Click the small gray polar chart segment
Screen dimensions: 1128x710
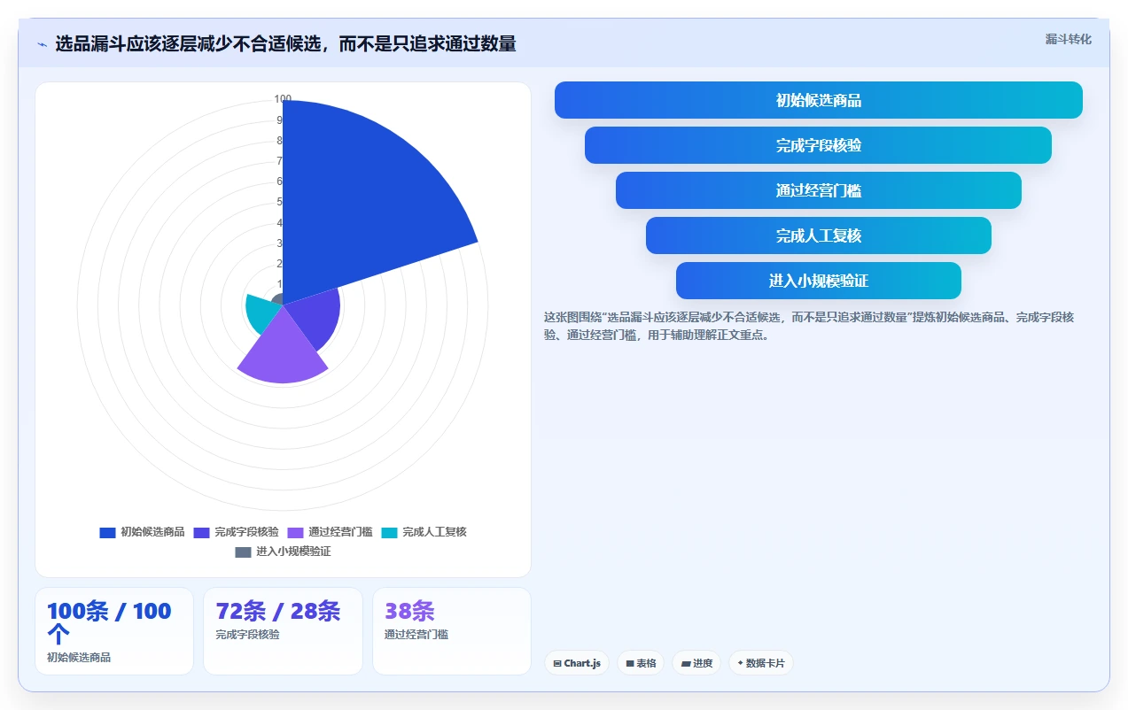click(277, 300)
